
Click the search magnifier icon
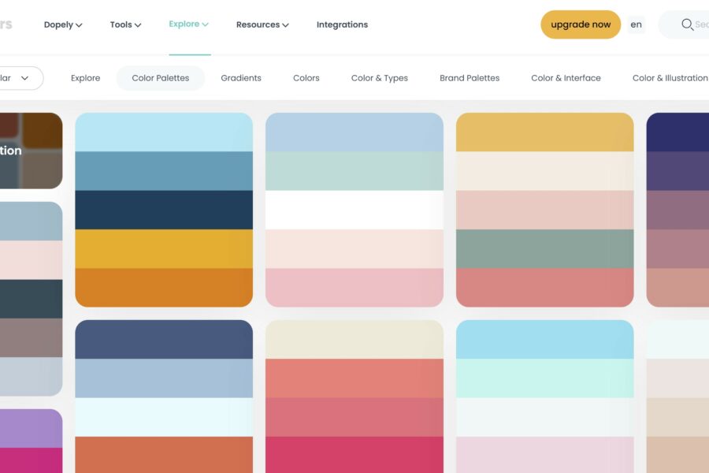pyautogui.click(x=686, y=24)
